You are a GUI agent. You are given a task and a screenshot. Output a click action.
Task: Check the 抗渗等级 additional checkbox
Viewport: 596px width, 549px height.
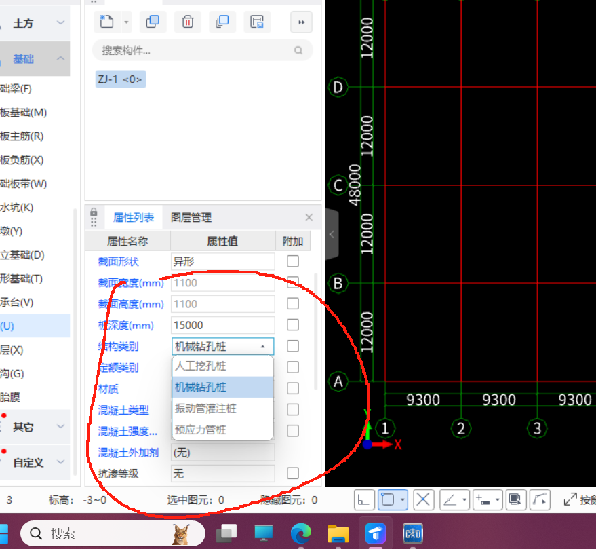(x=293, y=473)
